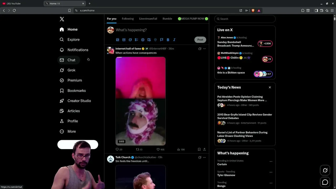Switch to the Rumble tab
The width and height of the screenshot is (336, 189).
[167, 19]
